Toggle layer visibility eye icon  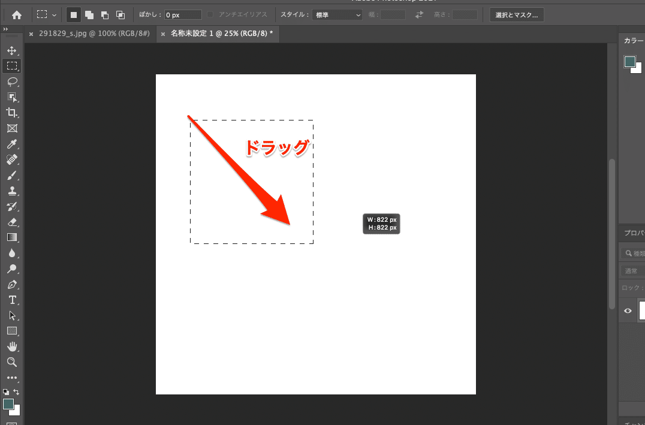coord(628,311)
